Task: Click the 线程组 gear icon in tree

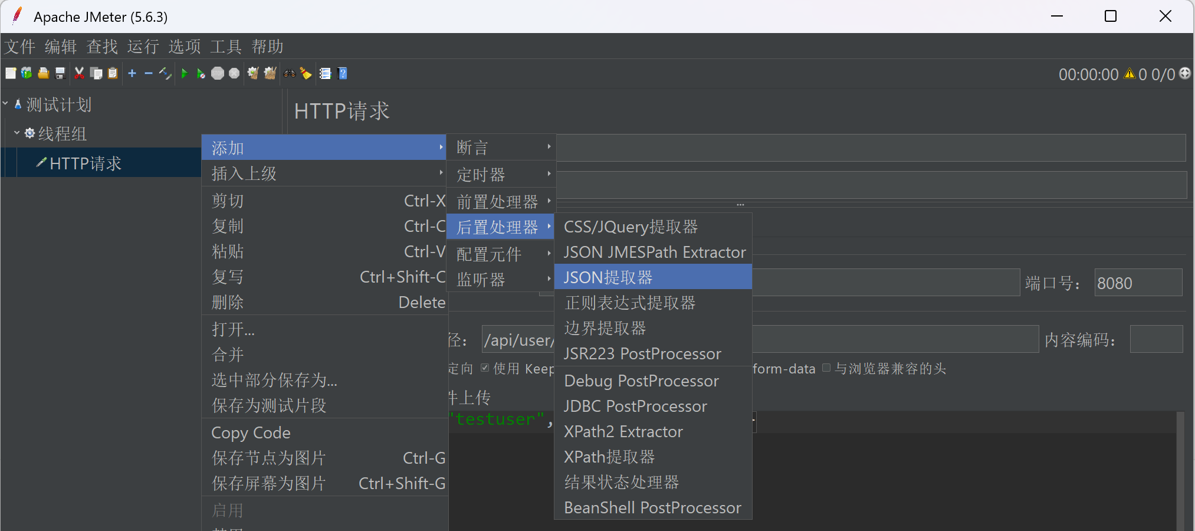Action: (29, 133)
